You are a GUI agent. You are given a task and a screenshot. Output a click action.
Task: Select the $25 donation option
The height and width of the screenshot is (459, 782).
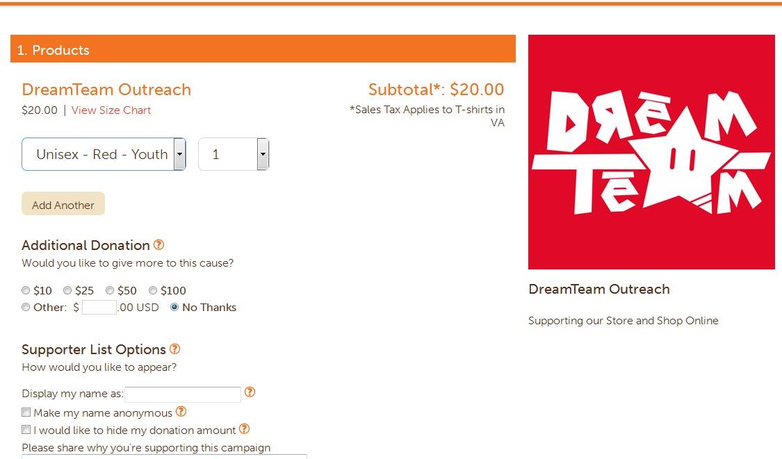tap(67, 290)
